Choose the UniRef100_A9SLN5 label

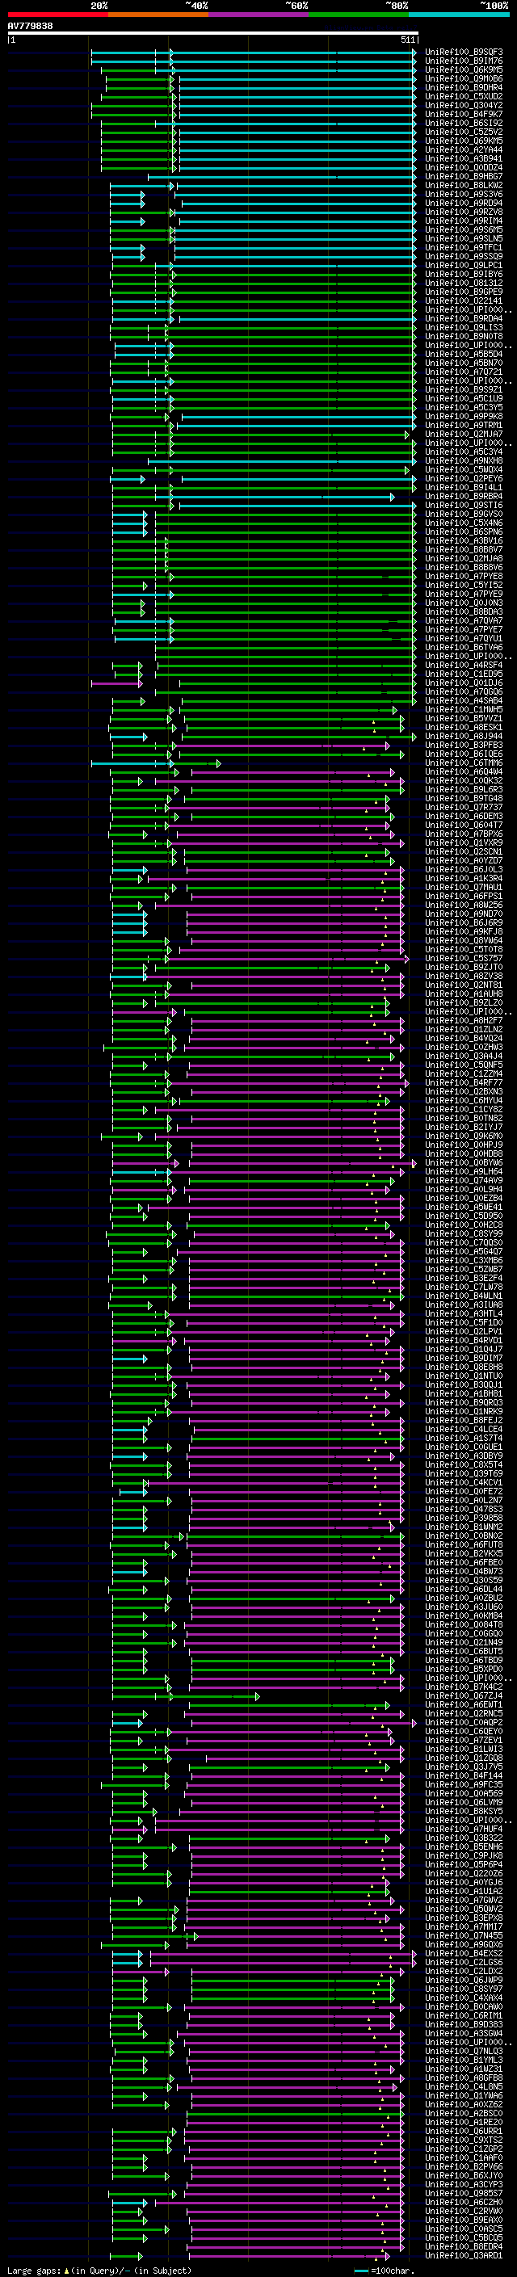coord(464,238)
